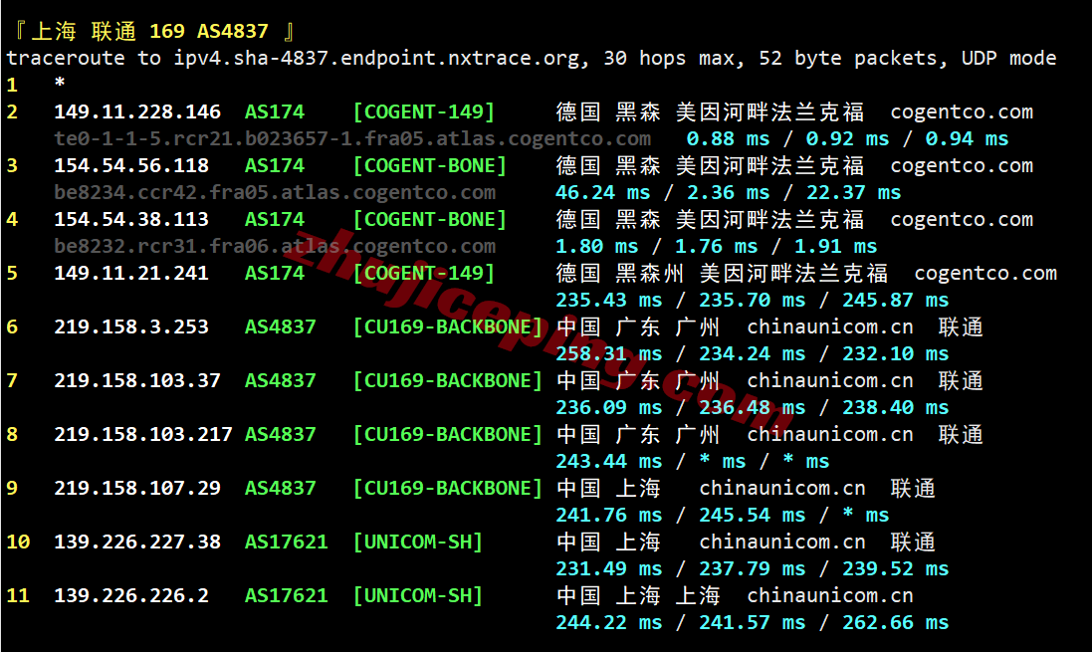
Task: Click latency value 241.76 ms
Action: point(608,515)
